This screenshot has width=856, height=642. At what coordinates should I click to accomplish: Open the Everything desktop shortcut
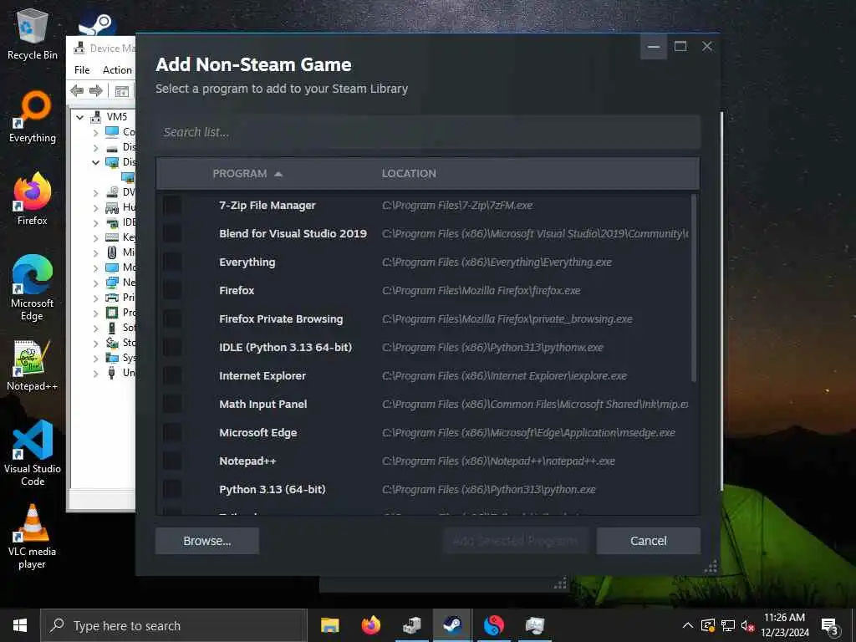pos(33,115)
